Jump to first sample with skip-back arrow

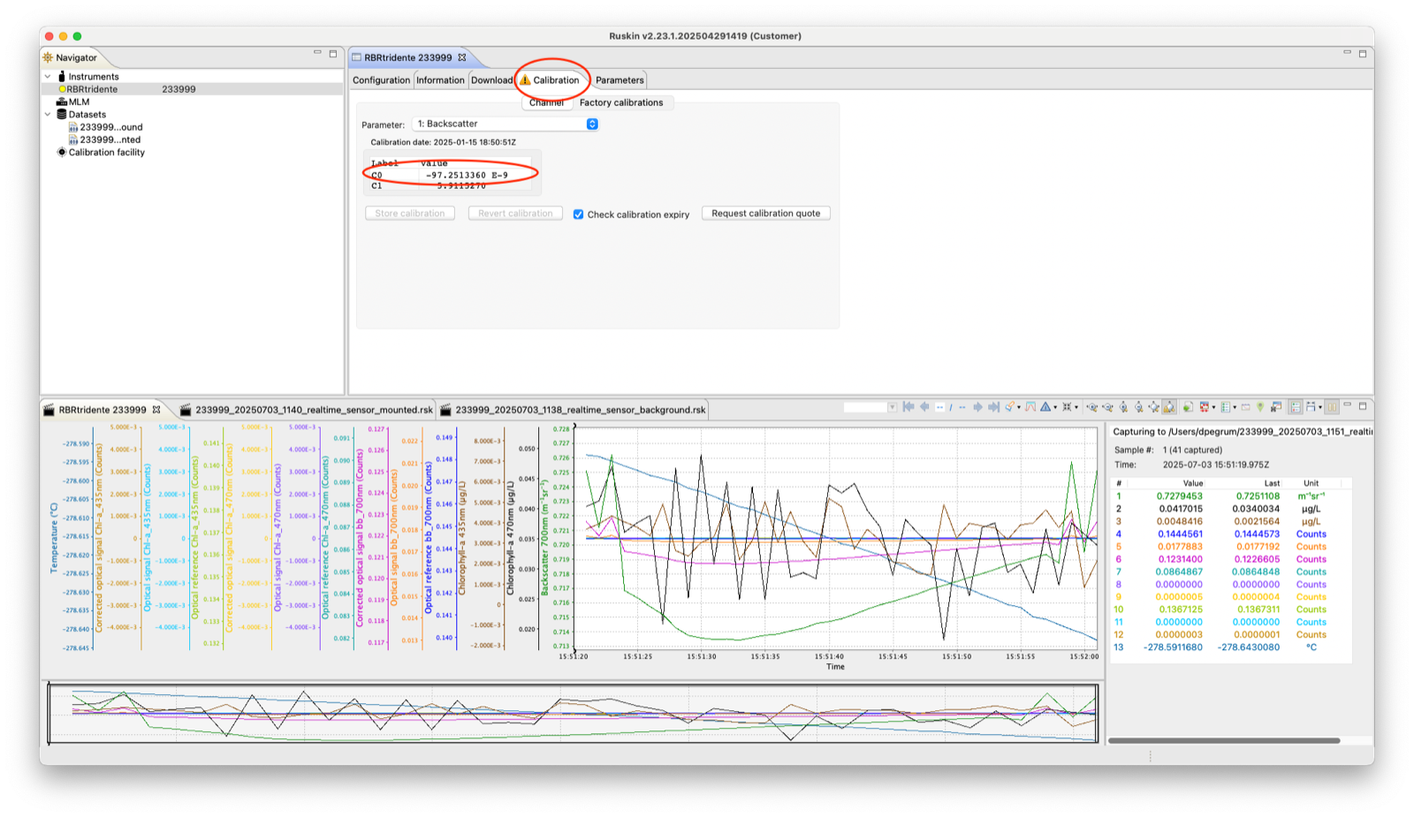pos(908,407)
